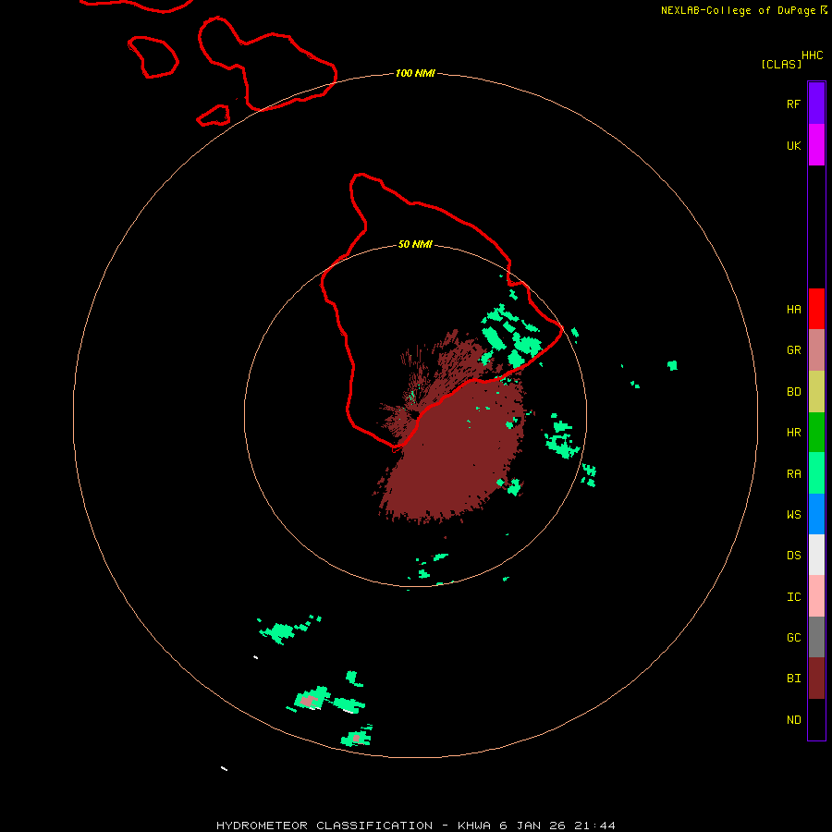Screen dimensions: 832x832
Task: Click the BI maroon legend swatch
Action: tap(816, 679)
